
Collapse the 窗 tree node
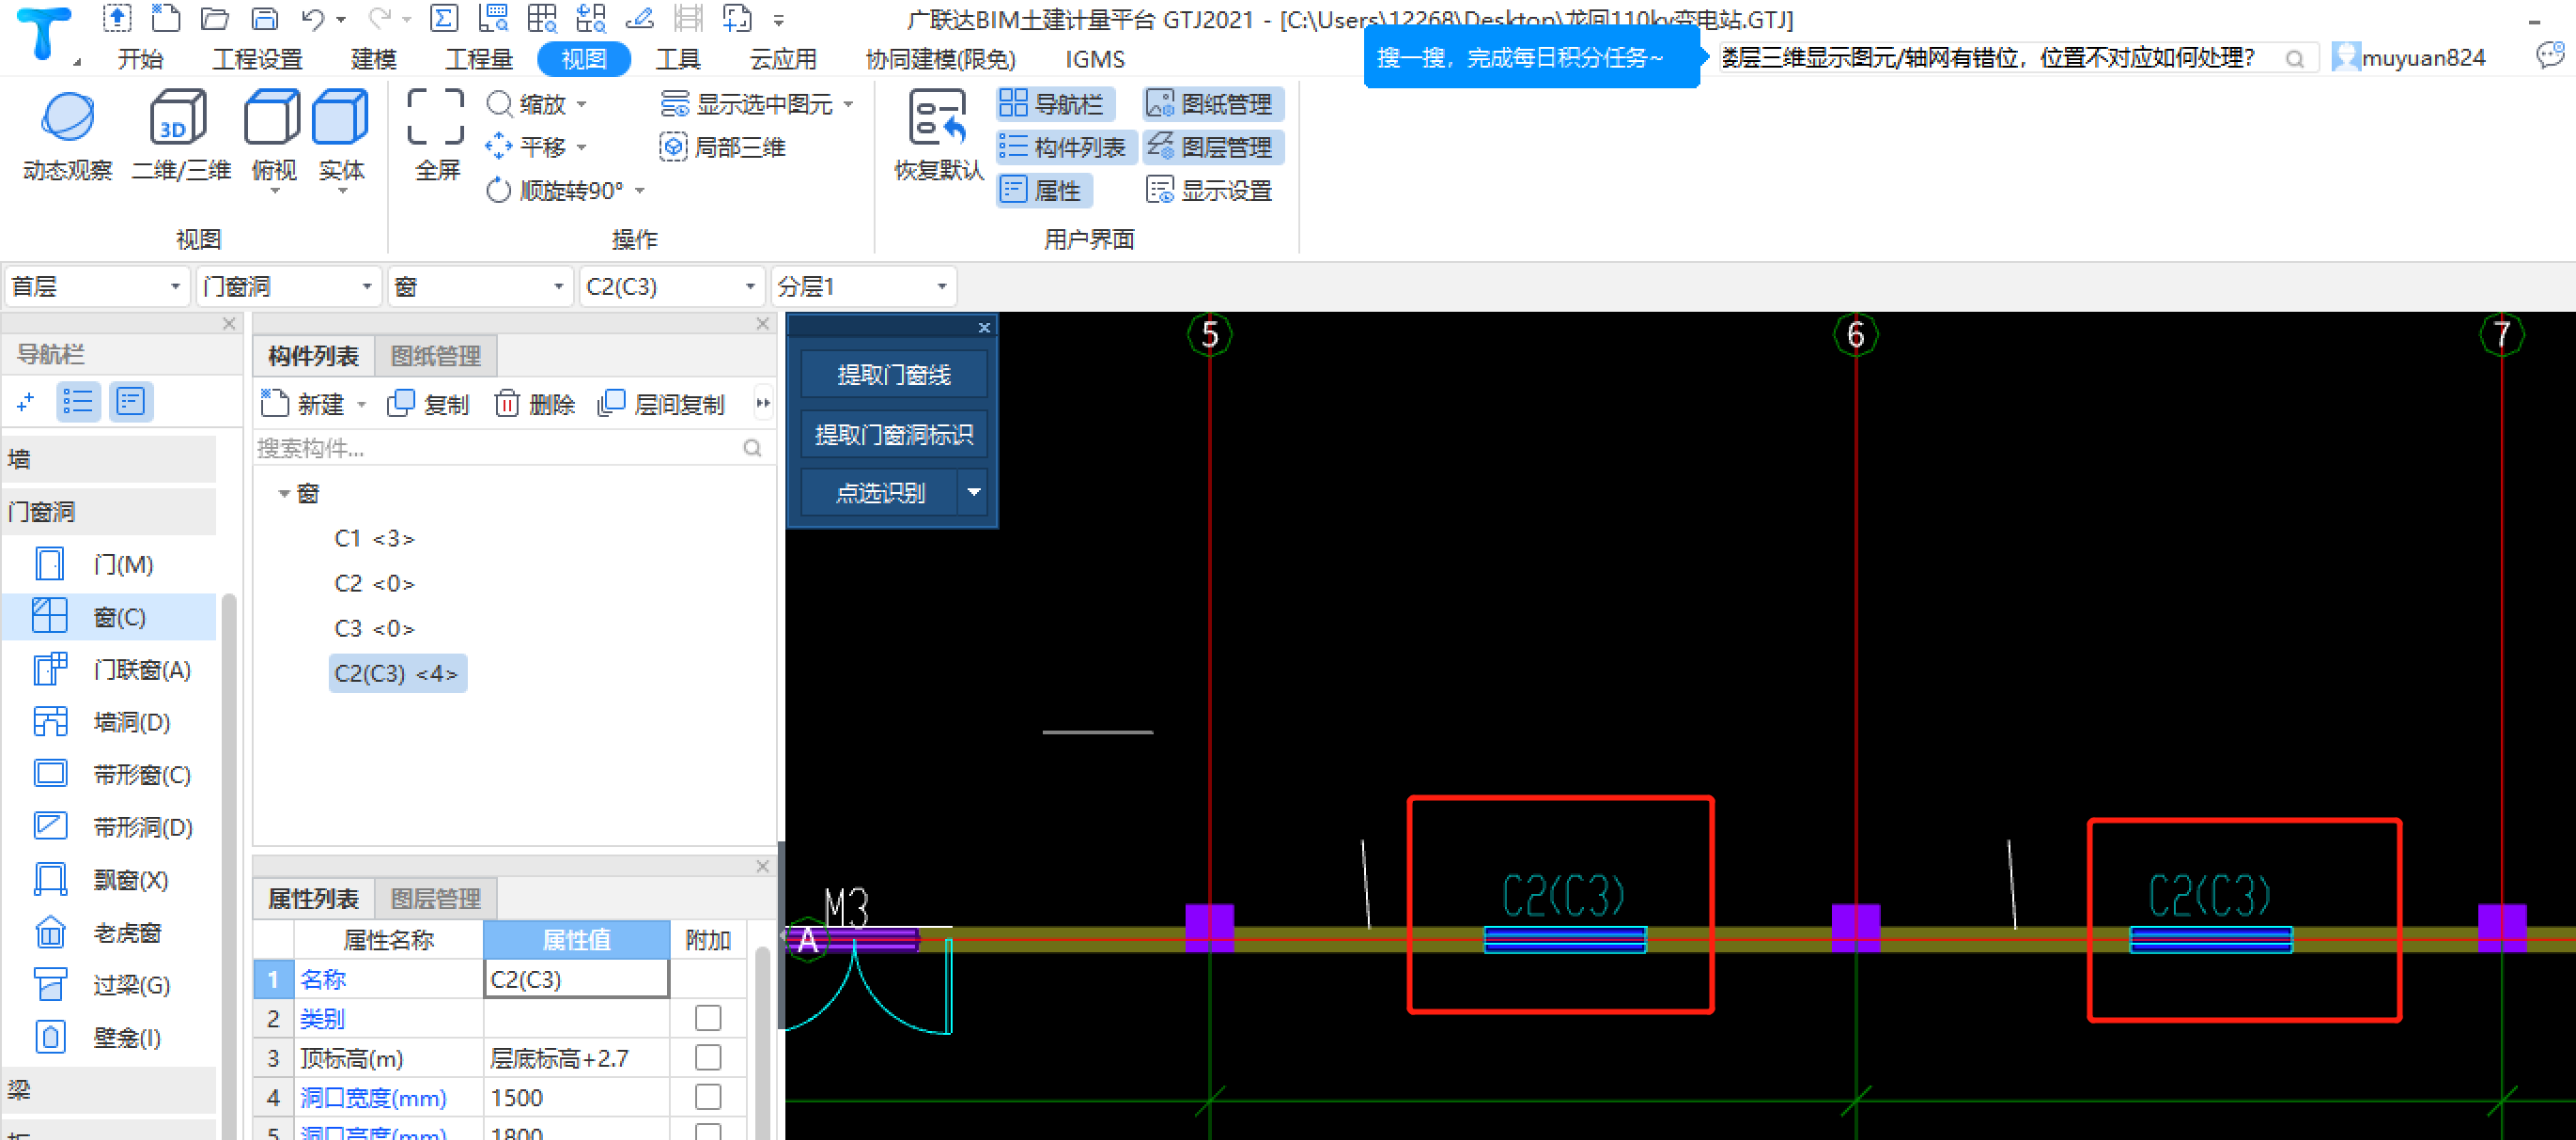point(284,494)
